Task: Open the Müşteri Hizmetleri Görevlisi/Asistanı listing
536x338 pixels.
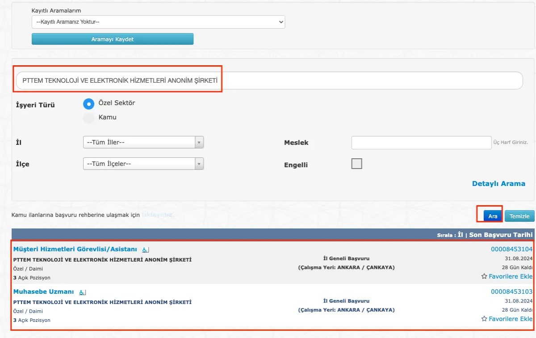Action: point(75,249)
